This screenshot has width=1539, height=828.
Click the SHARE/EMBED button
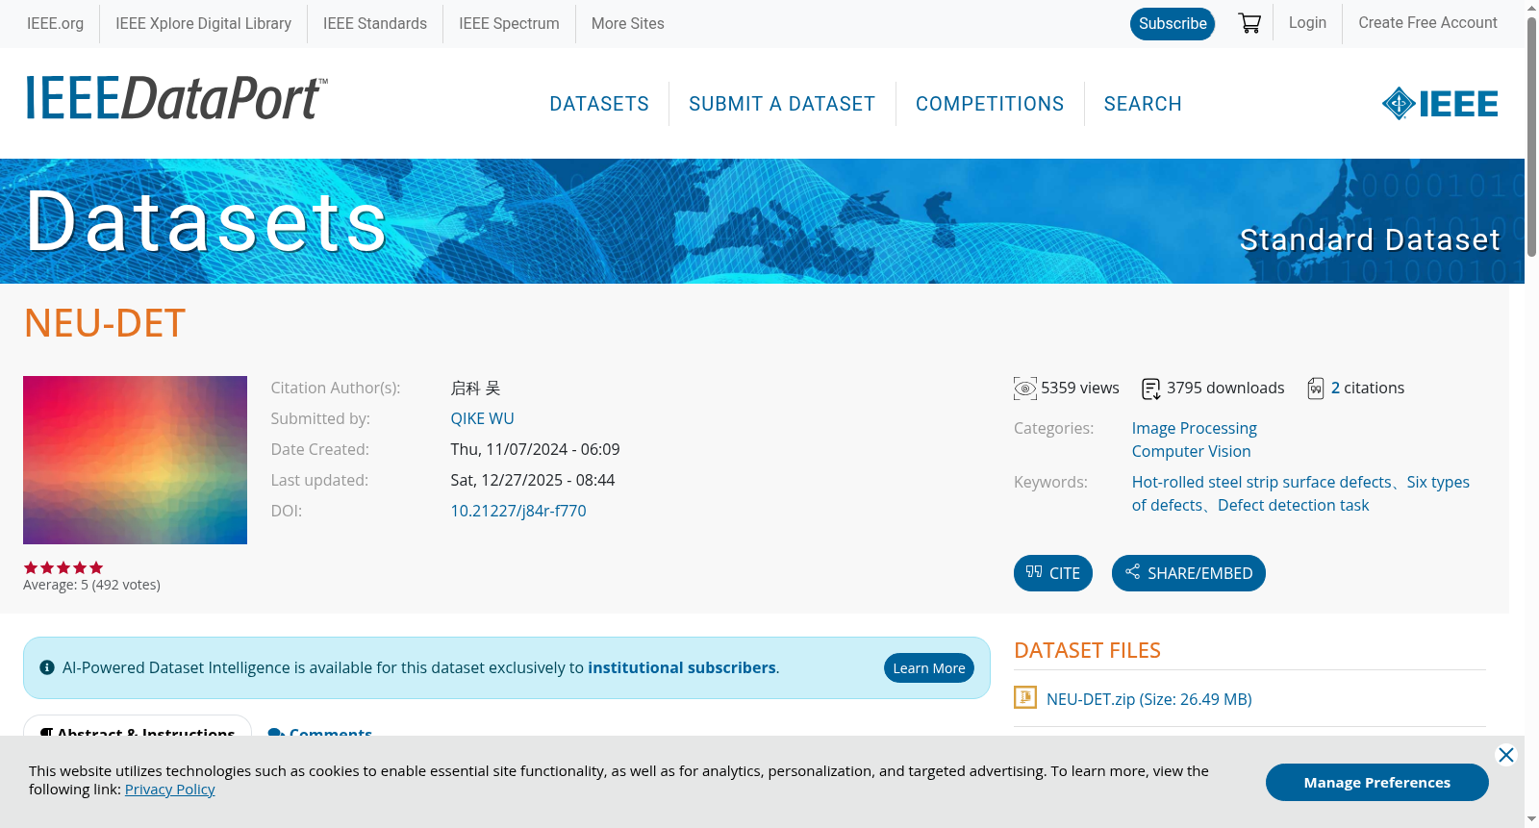1189,573
